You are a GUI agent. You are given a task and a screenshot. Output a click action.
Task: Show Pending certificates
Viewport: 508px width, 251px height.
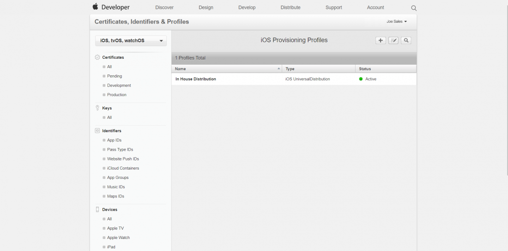pyautogui.click(x=115, y=76)
